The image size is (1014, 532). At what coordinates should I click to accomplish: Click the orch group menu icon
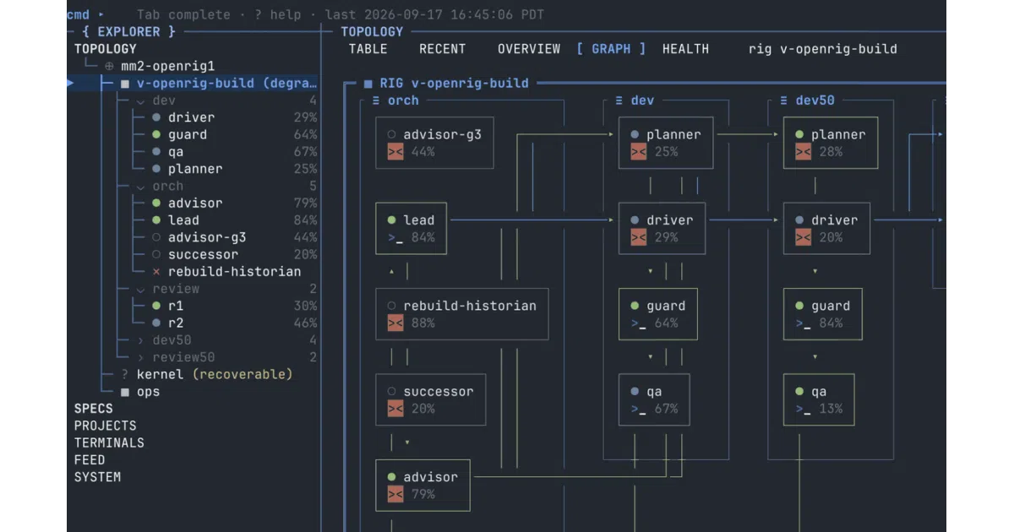[376, 100]
